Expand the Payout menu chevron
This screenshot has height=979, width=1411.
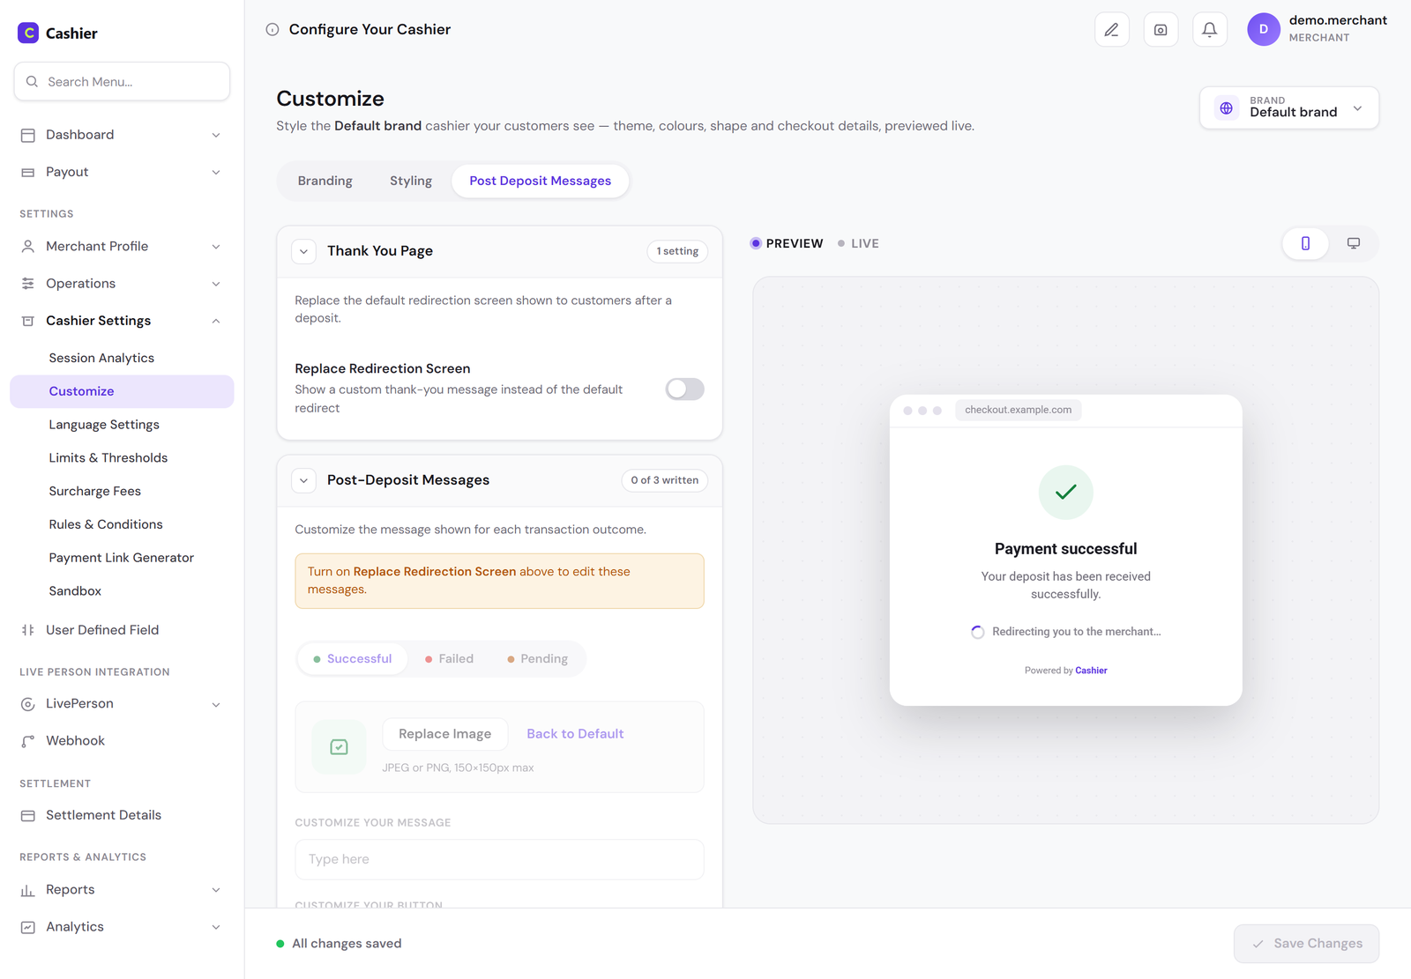click(x=216, y=173)
